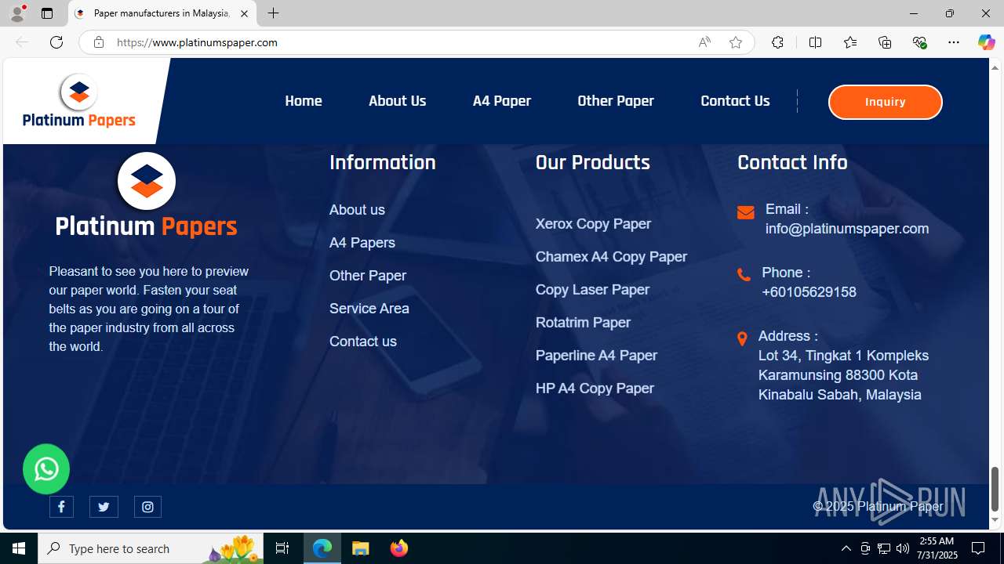Open a new browser tab
The height and width of the screenshot is (564, 1004).
tap(273, 13)
